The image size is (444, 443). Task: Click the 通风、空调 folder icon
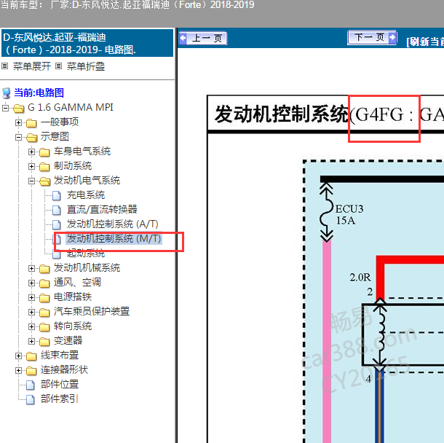pos(44,283)
